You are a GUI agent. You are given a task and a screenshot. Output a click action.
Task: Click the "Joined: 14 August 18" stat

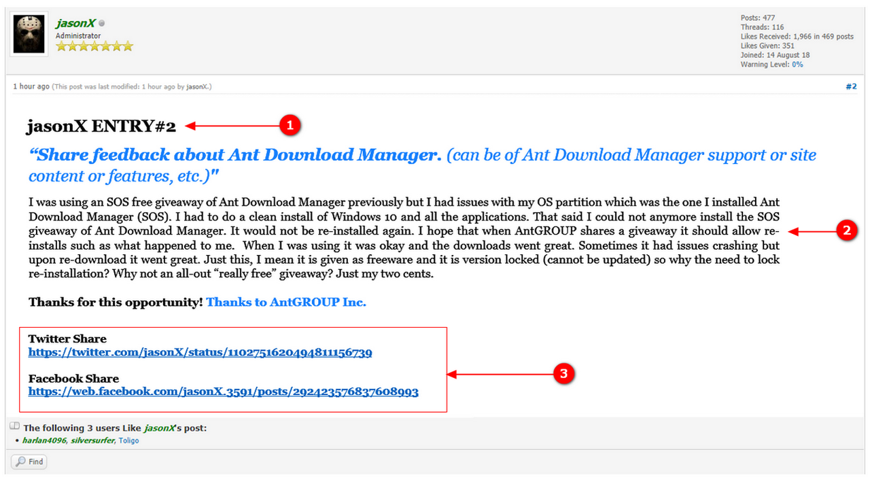point(775,55)
